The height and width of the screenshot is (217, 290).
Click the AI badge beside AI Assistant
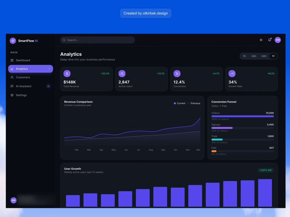48,86
